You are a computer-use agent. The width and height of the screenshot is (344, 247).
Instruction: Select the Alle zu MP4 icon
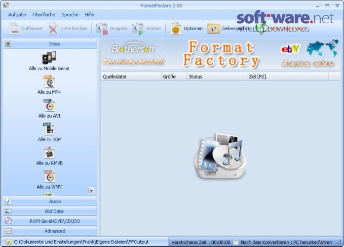(49, 82)
